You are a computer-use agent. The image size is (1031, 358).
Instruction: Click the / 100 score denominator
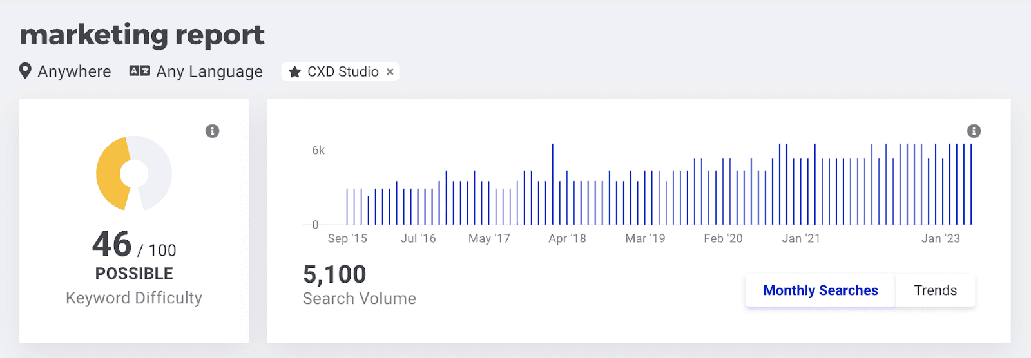pos(157,250)
